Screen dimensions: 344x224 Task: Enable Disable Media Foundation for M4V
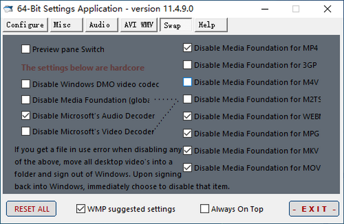point(187,82)
